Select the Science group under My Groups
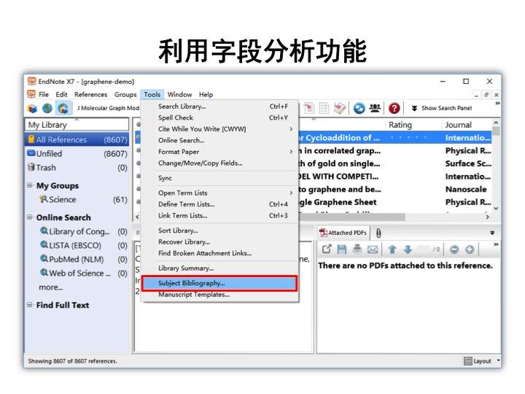This screenshot has width=525, height=394. [77, 200]
